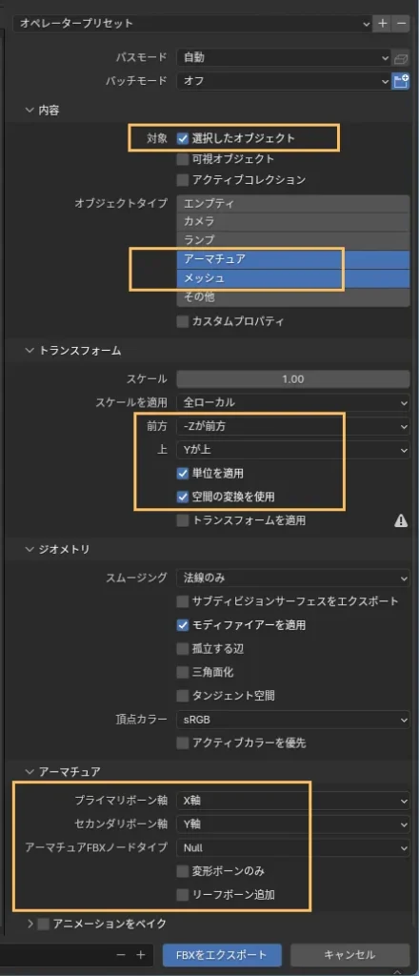419x976 pixels.
Task: Toggle アーマチュア object type
Action: [292, 259]
